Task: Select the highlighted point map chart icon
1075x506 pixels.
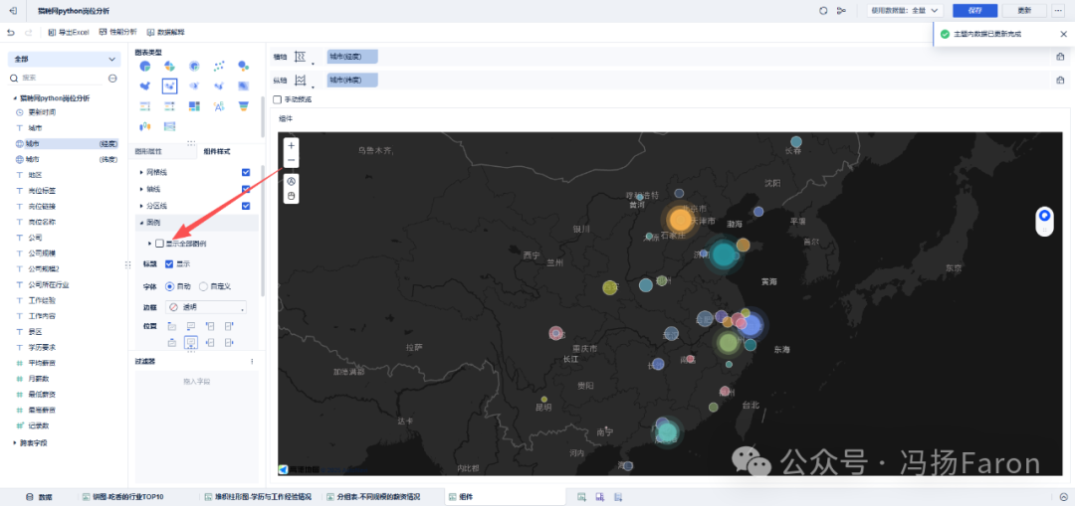Action: tap(169, 86)
